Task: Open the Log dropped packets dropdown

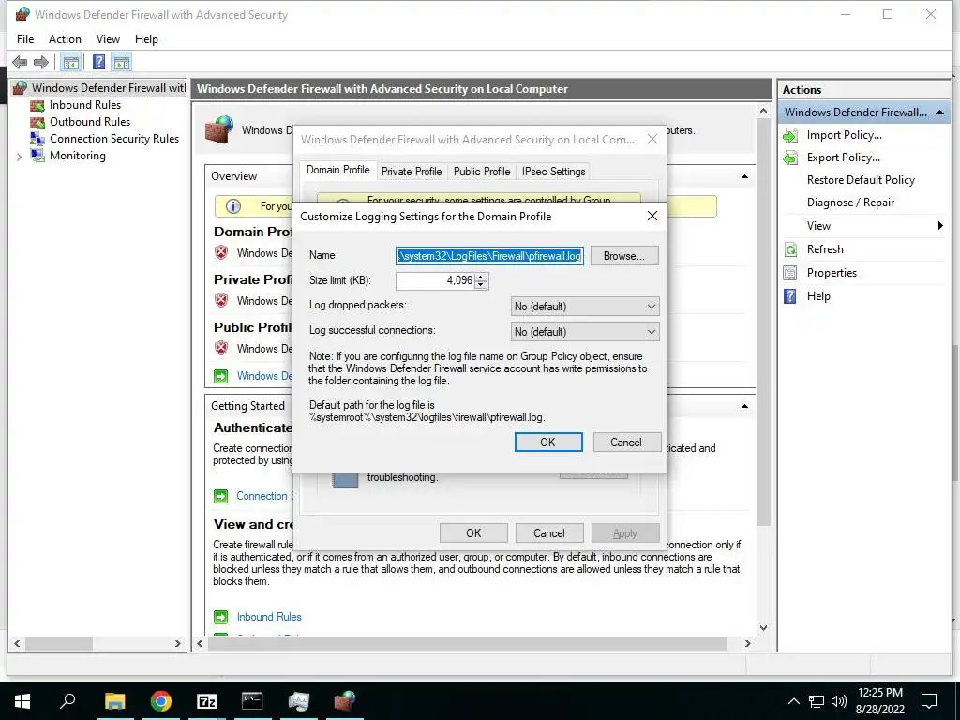Action: [585, 307]
